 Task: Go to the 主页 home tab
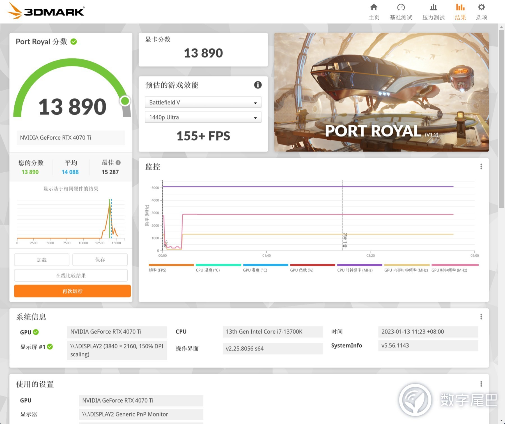[x=374, y=12]
